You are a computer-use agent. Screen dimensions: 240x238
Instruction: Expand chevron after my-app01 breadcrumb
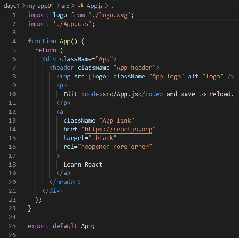(58, 6)
